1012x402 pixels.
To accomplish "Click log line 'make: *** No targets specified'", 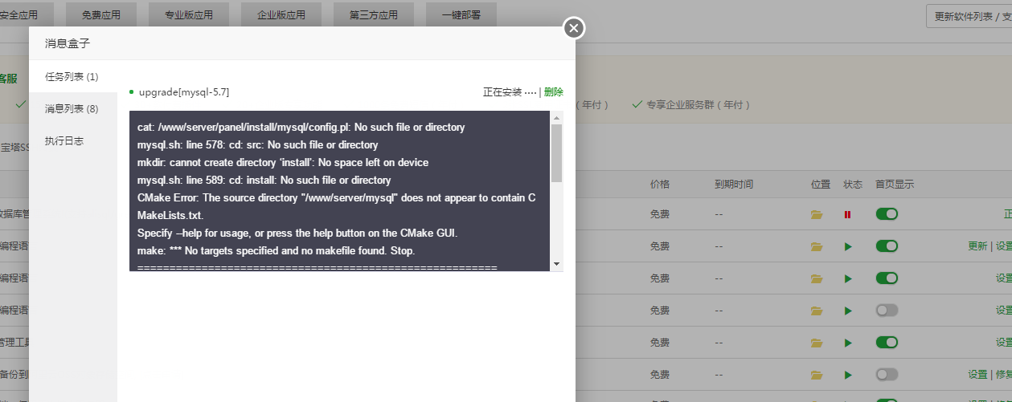I will (x=277, y=251).
